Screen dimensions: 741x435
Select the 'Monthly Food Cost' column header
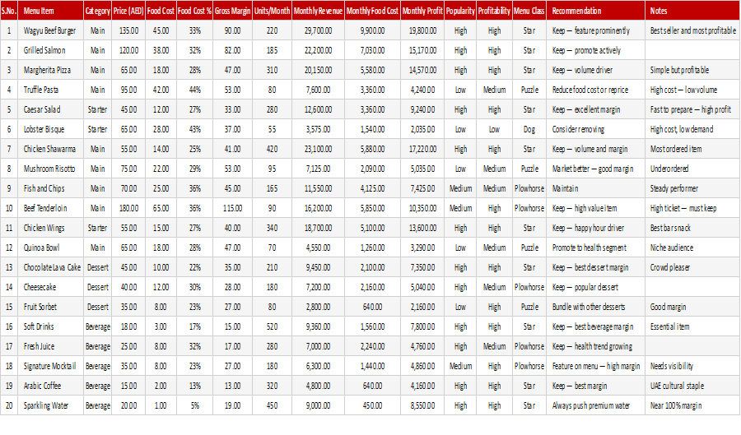(x=372, y=11)
